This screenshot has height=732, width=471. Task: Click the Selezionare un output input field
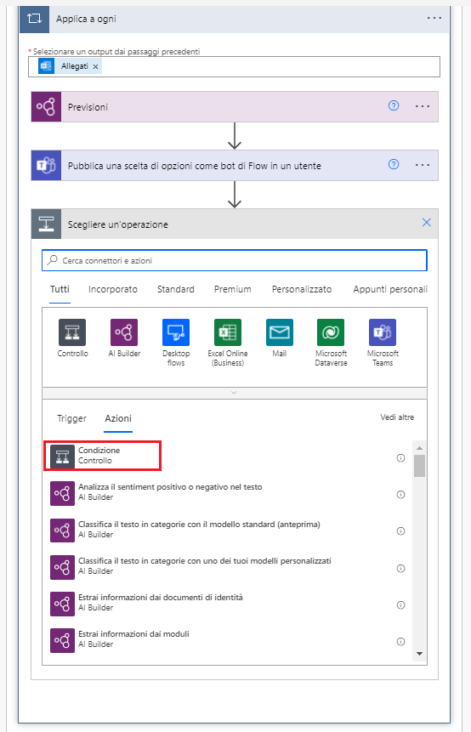click(x=234, y=67)
